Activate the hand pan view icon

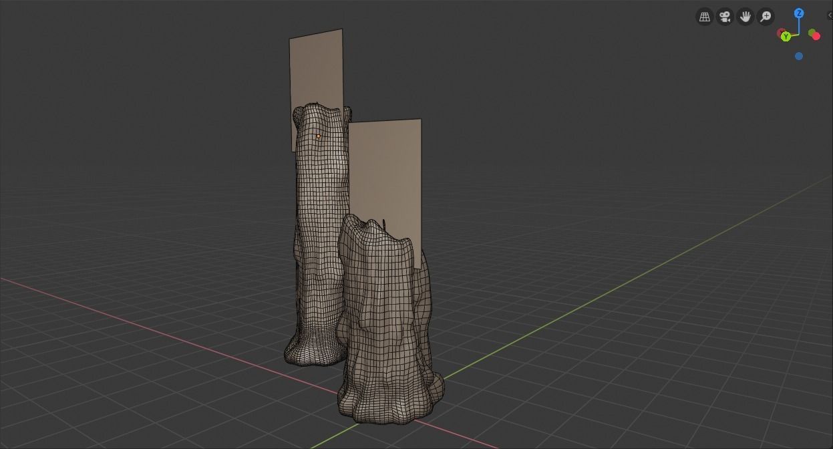(x=745, y=17)
